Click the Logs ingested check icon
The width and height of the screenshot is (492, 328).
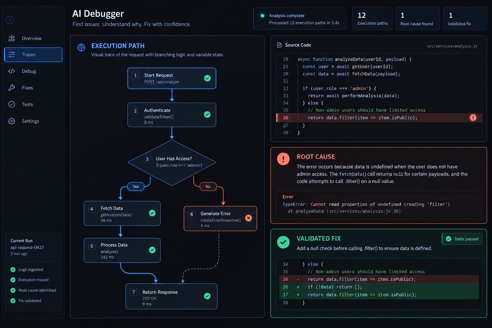point(13,270)
